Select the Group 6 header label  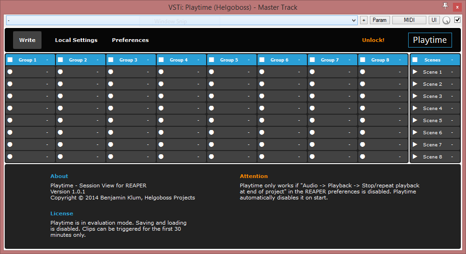point(279,60)
